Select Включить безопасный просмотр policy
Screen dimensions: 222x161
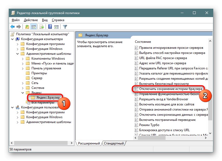(x=164, y=84)
